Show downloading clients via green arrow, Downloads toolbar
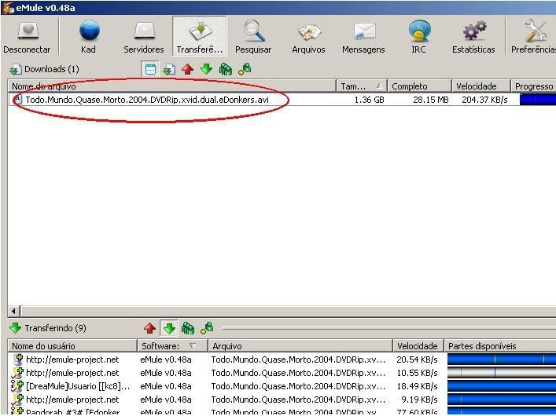The width and height of the screenshot is (556, 416). tap(206, 69)
